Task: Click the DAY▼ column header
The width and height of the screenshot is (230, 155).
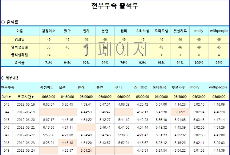Action: 6,97
